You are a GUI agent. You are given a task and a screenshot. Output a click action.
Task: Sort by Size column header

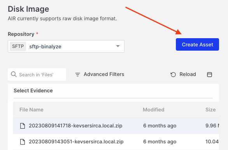click(210, 109)
